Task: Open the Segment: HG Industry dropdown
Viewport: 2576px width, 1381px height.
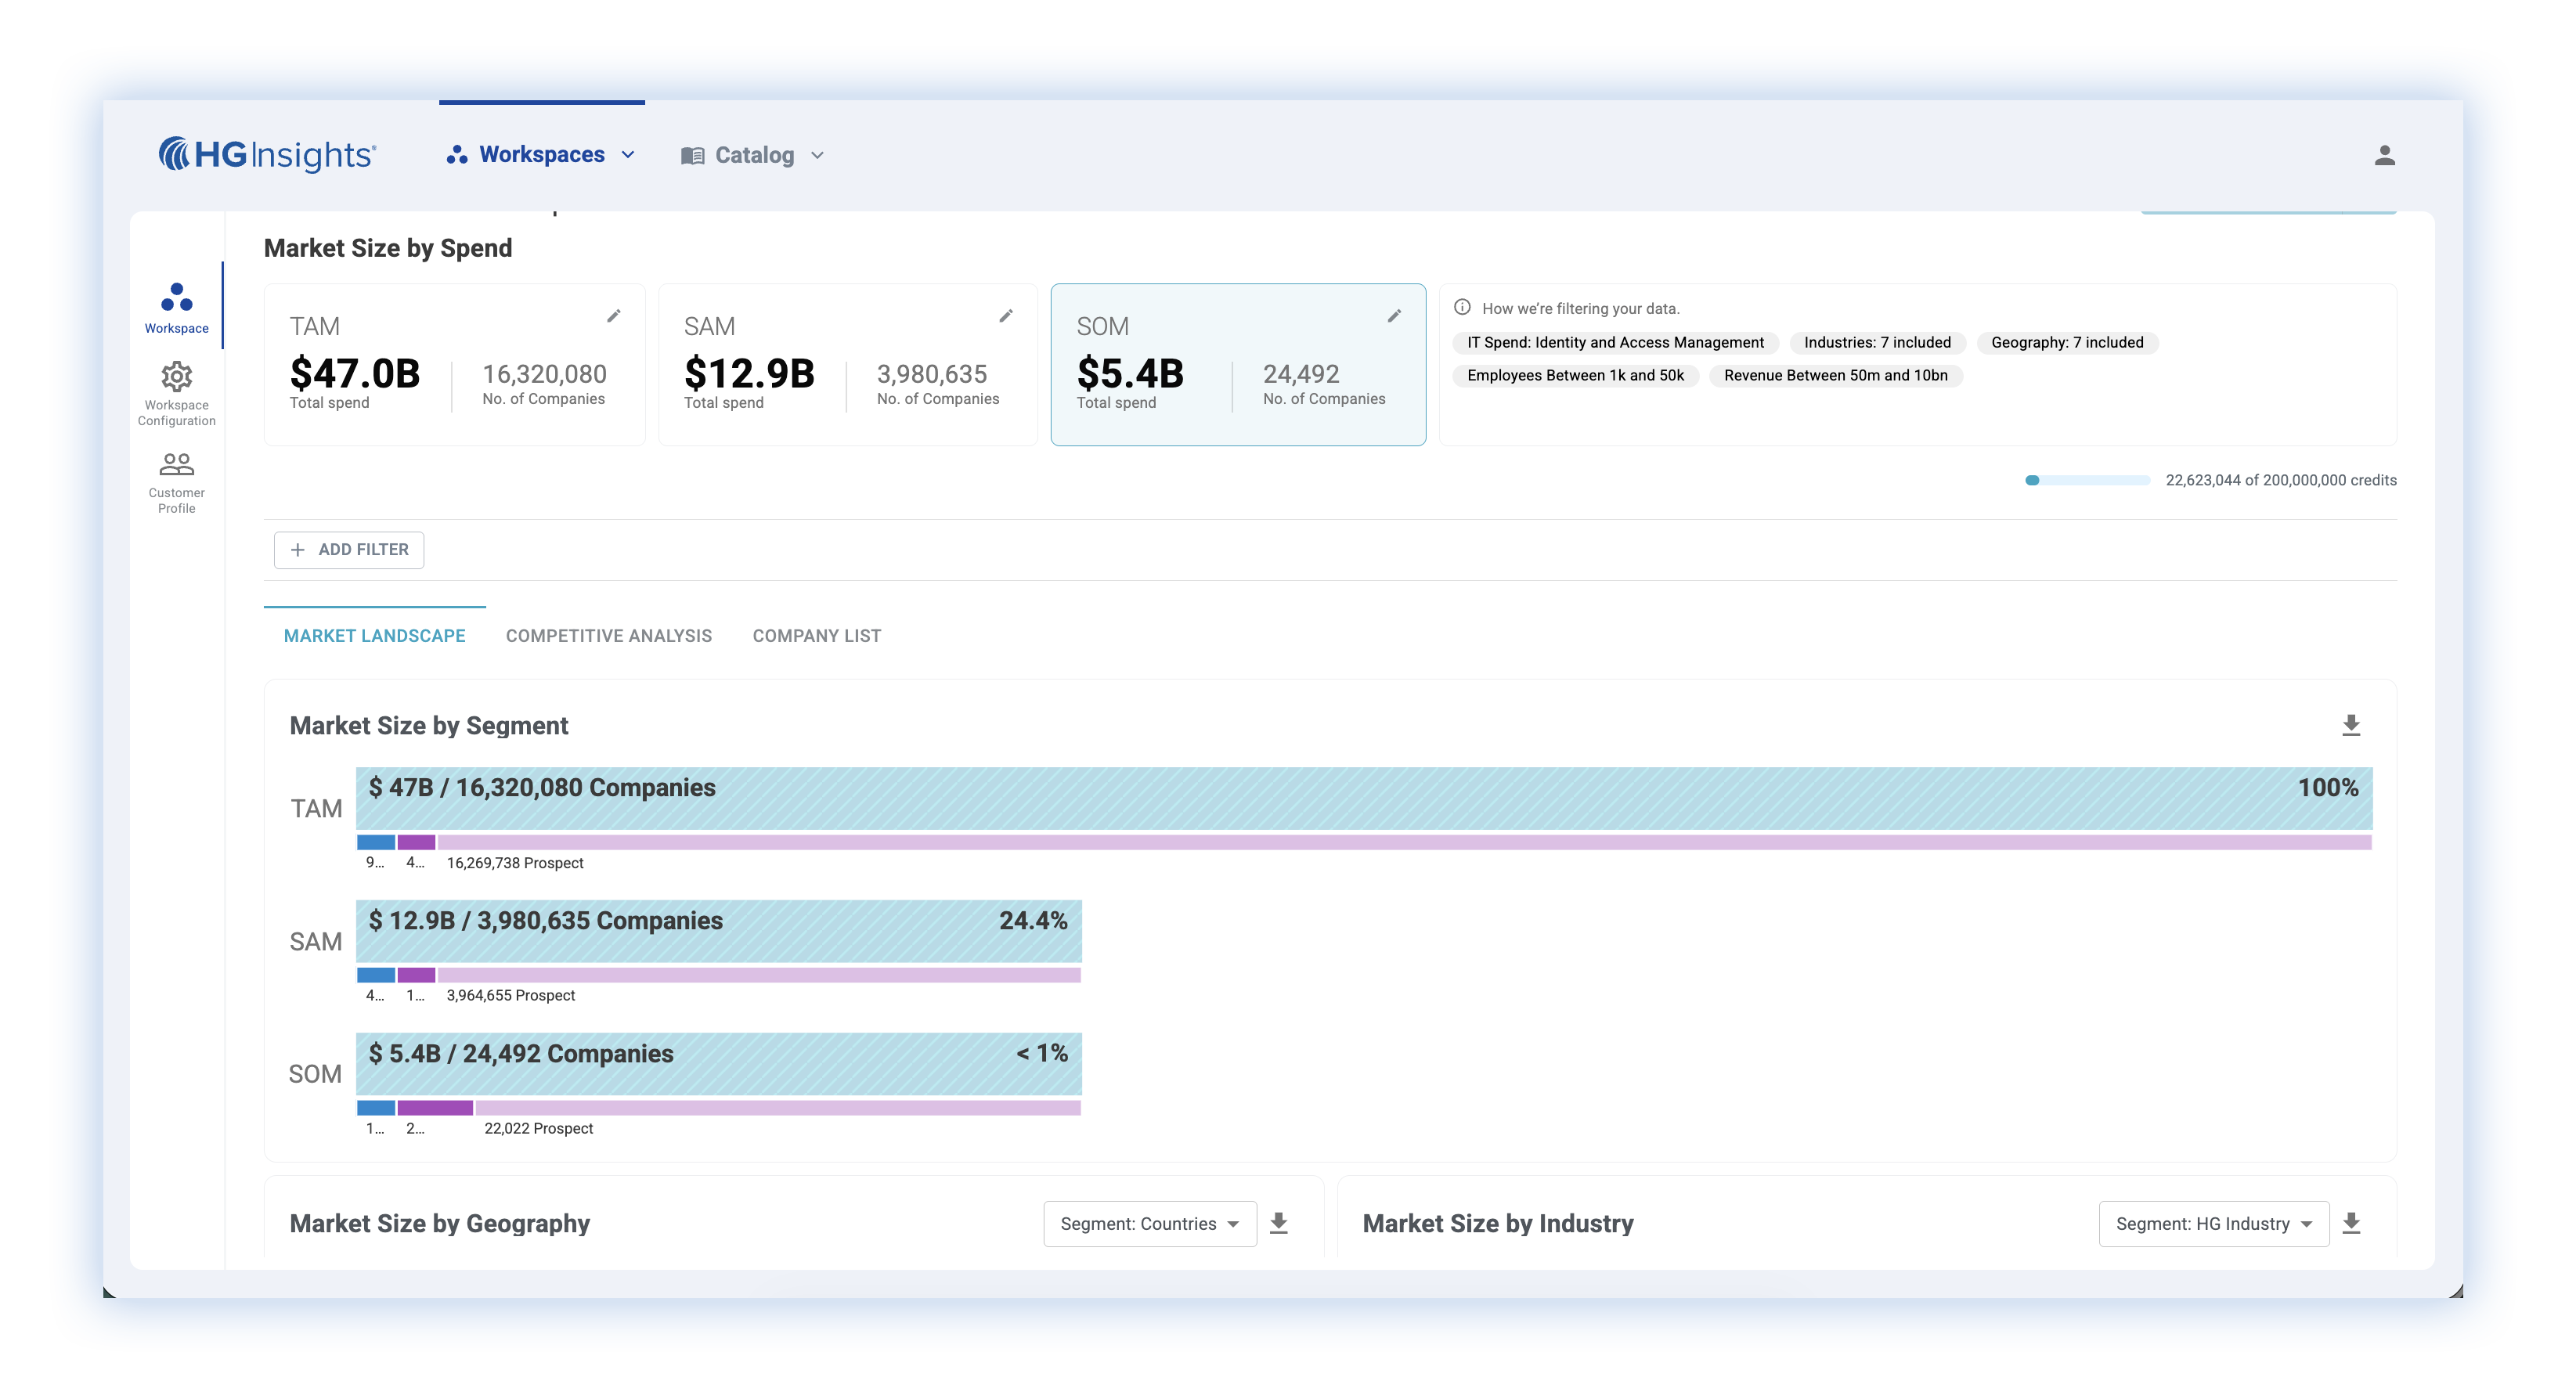Action: point(2213,1223)
